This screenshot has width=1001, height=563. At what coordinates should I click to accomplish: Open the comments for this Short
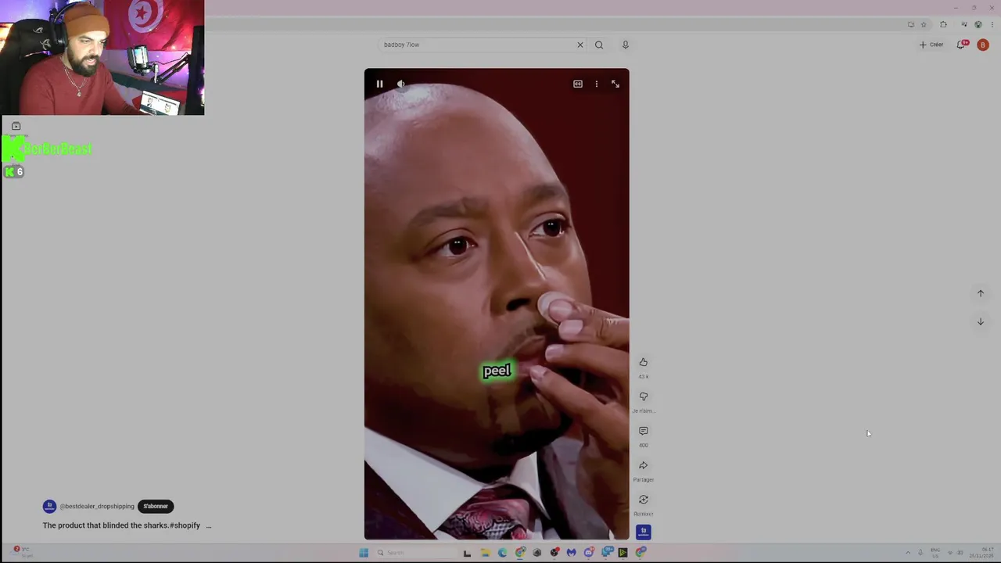(x=644, y=431)
